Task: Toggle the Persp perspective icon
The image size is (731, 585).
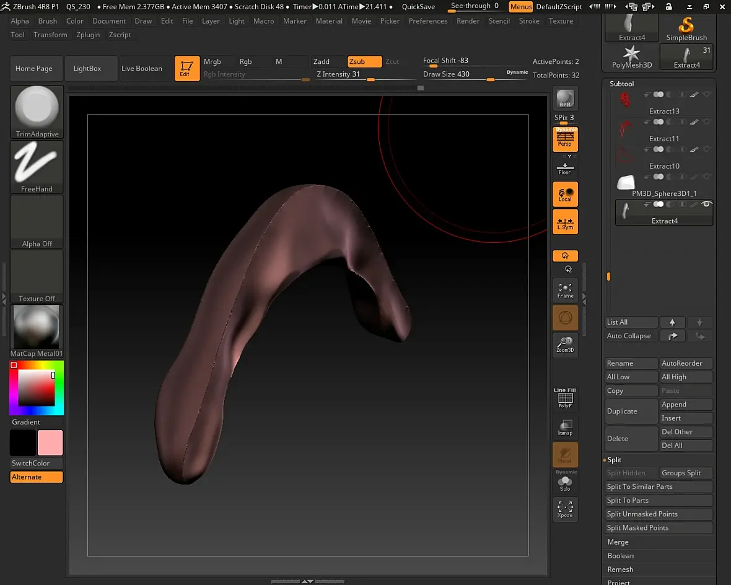Action: (565, 139)
